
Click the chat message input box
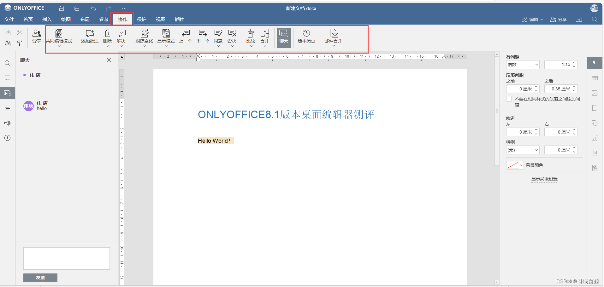pos(66,258)
